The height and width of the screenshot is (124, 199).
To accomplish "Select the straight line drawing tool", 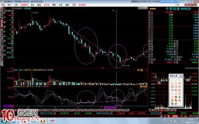I will (x=172, y=80).
